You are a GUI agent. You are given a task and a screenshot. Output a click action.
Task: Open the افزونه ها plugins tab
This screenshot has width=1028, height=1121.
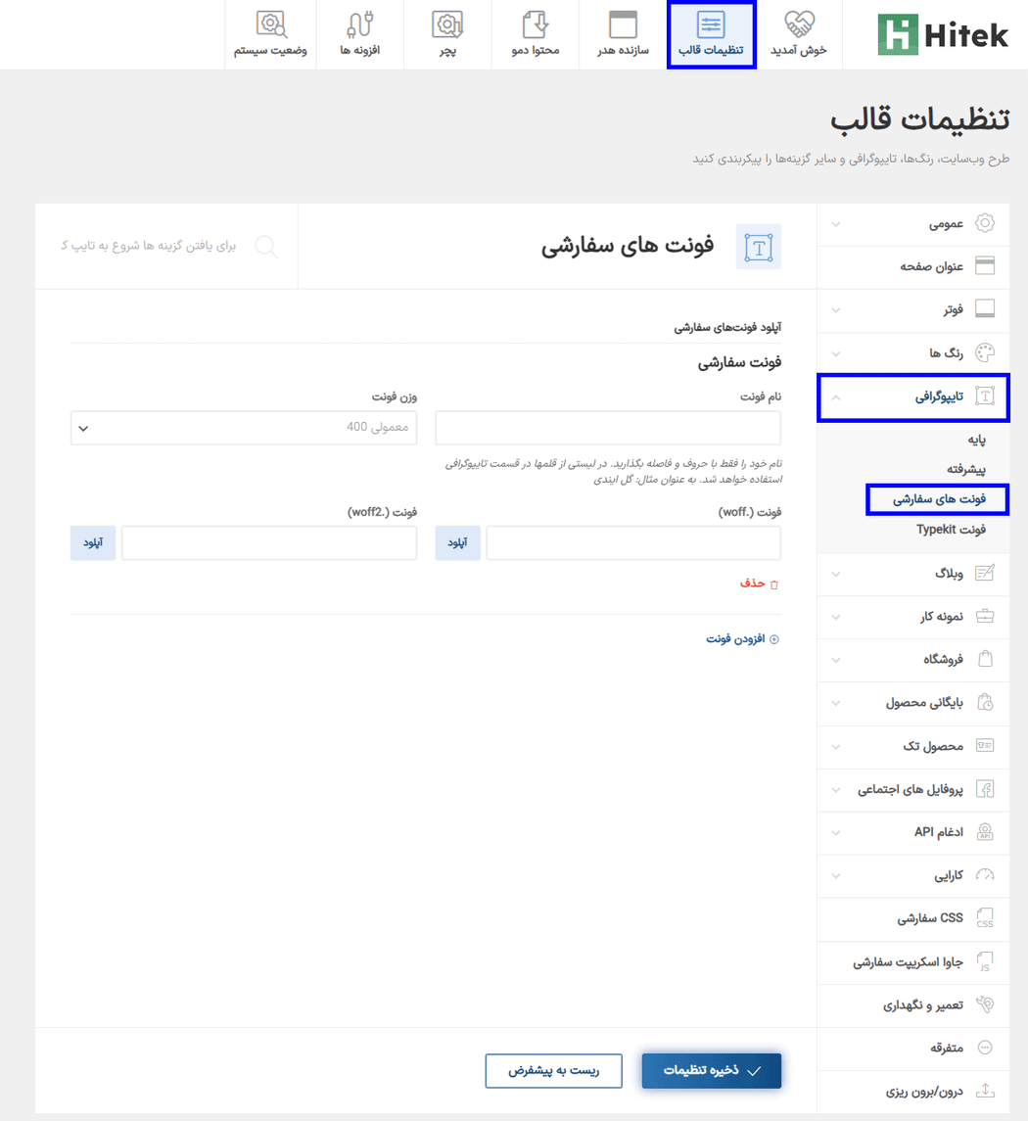(359, 34)
